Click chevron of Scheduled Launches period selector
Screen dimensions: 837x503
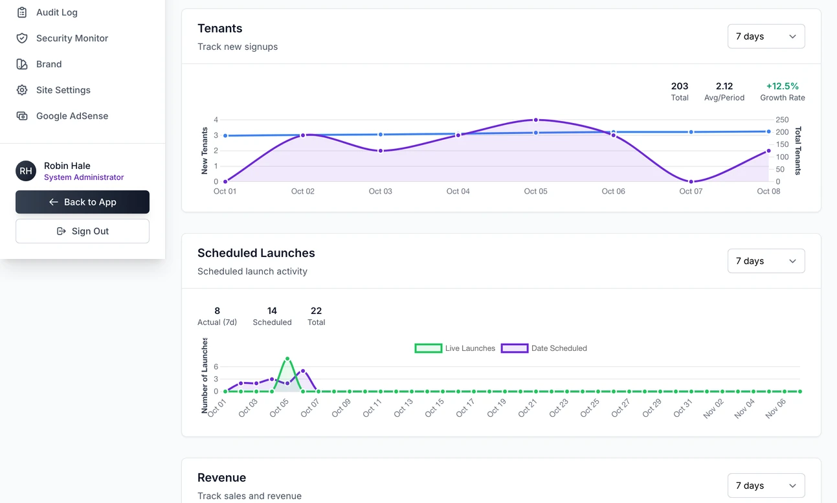coord(792,261)
